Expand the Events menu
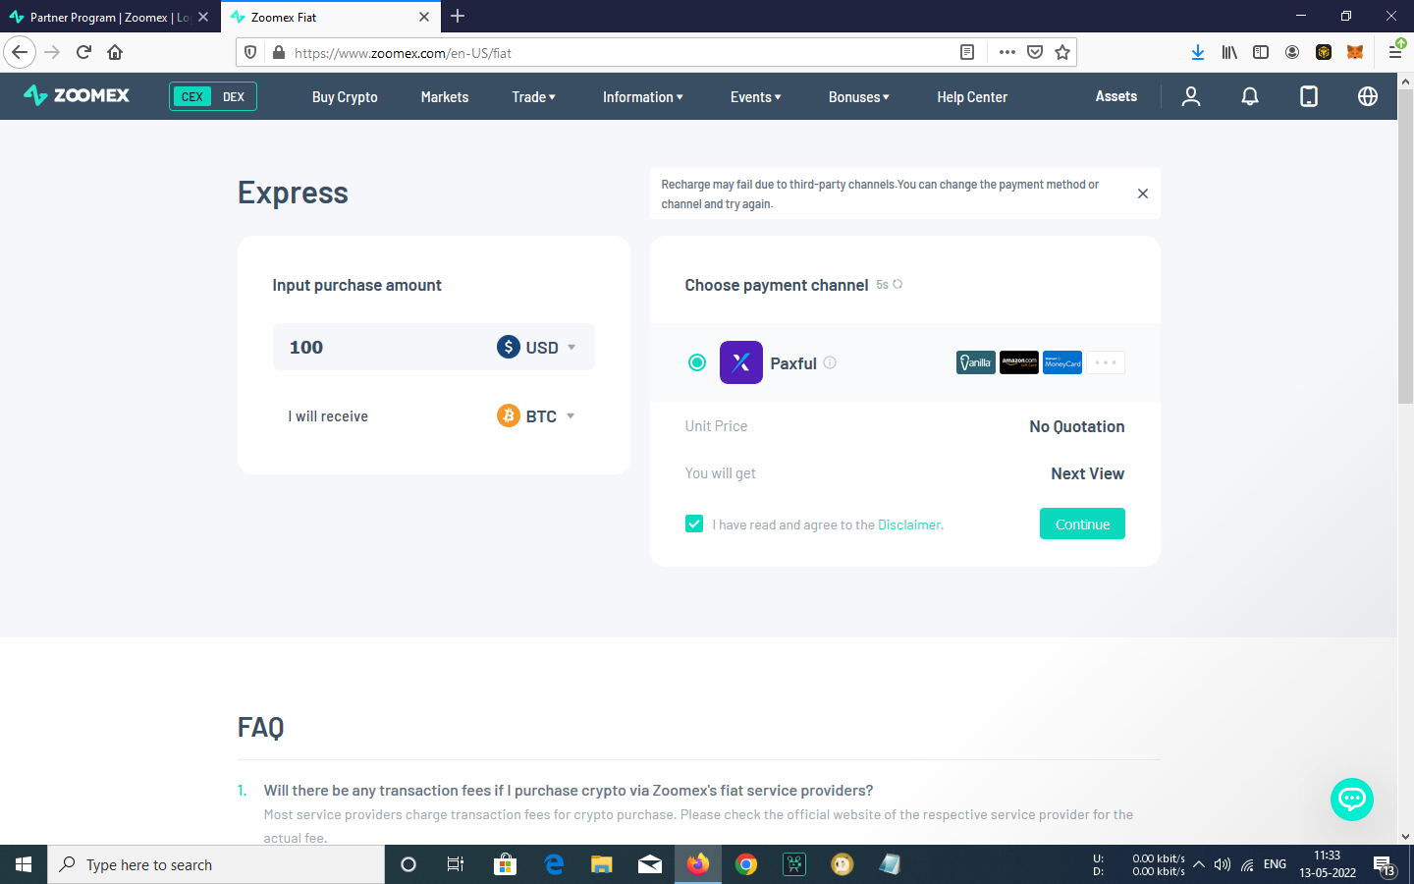 pyautogui.click(x=756, y=97)
